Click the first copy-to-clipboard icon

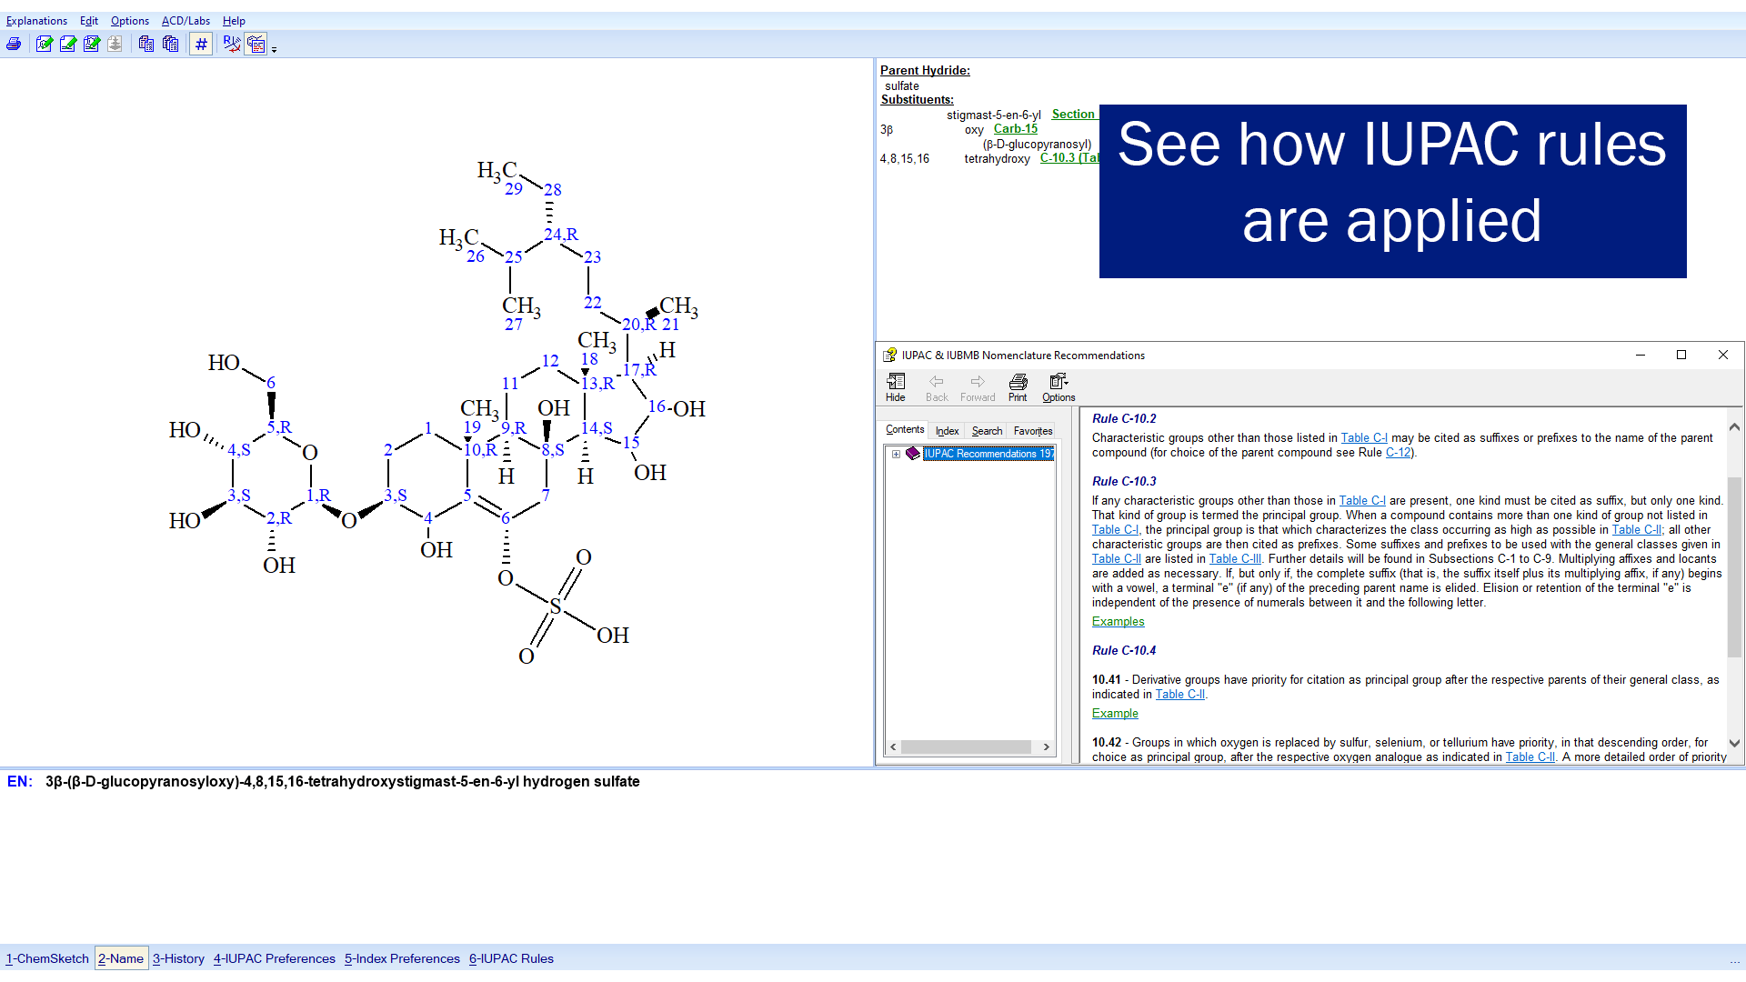pyautogui.click(x=145, y=44)
